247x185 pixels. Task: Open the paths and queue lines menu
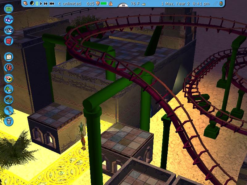tap(9, 100)
